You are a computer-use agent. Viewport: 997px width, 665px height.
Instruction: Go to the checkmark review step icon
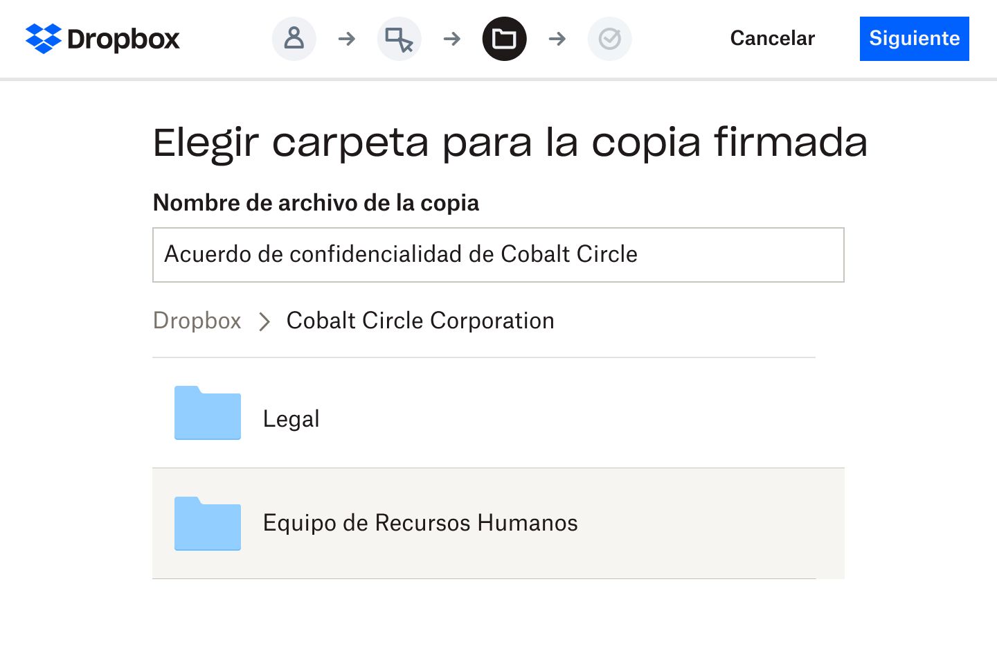coord(610,39)
